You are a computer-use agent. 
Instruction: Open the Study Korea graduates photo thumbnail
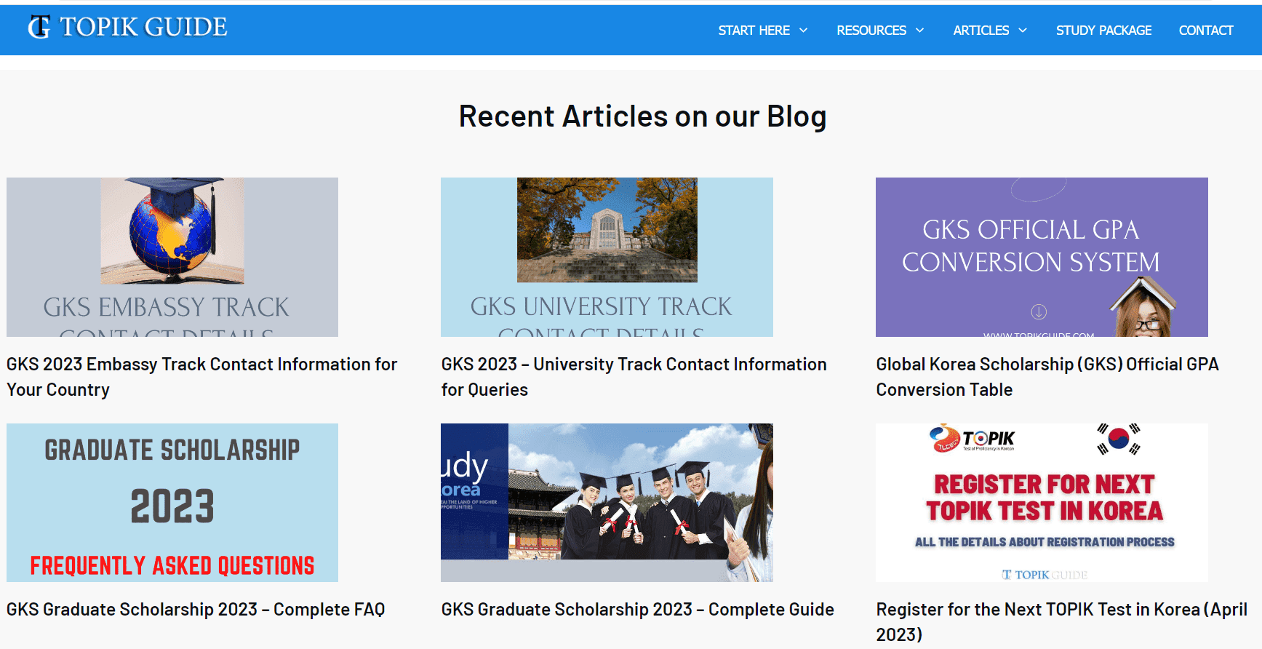607,503
